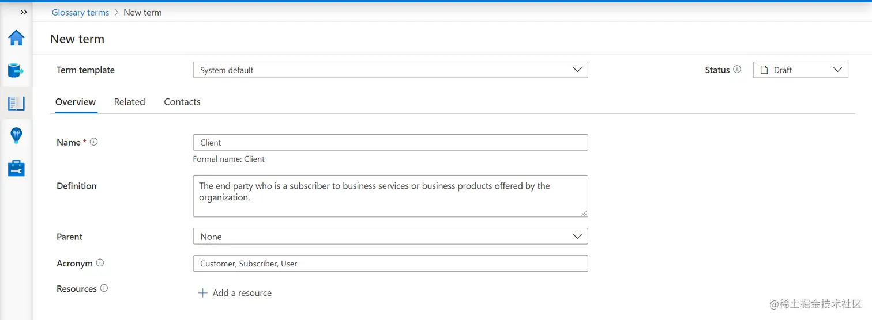This screenshot has height=320, width=872.
Task: Click Add a resource
Action: point(235,293)
